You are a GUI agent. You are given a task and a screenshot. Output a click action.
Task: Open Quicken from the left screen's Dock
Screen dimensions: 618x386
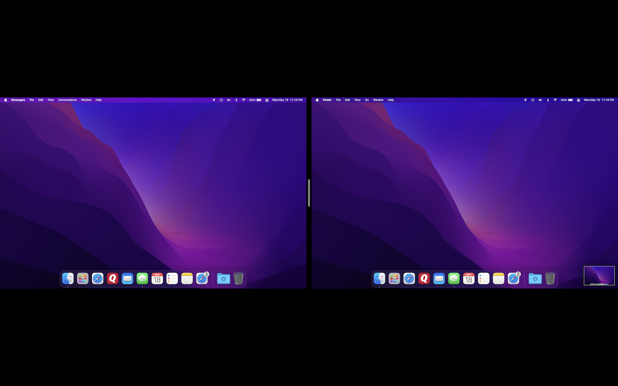coord(112,279)
